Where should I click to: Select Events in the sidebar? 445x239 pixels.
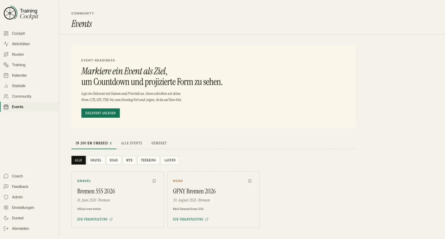29,107
